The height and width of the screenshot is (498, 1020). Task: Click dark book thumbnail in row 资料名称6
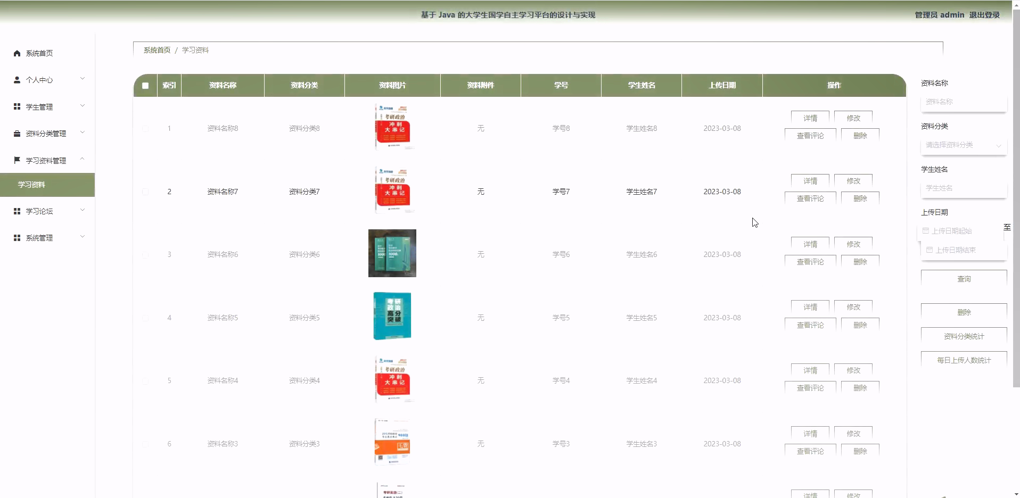pos(392,253)
